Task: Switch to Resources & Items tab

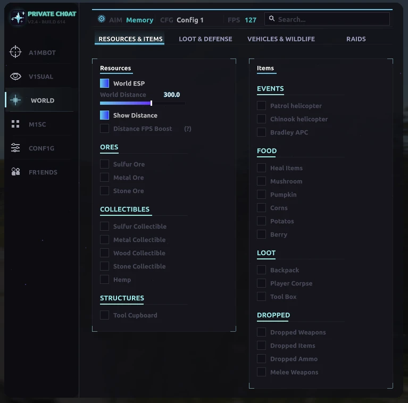Action: pyautogui.click(x=130, y=39)
